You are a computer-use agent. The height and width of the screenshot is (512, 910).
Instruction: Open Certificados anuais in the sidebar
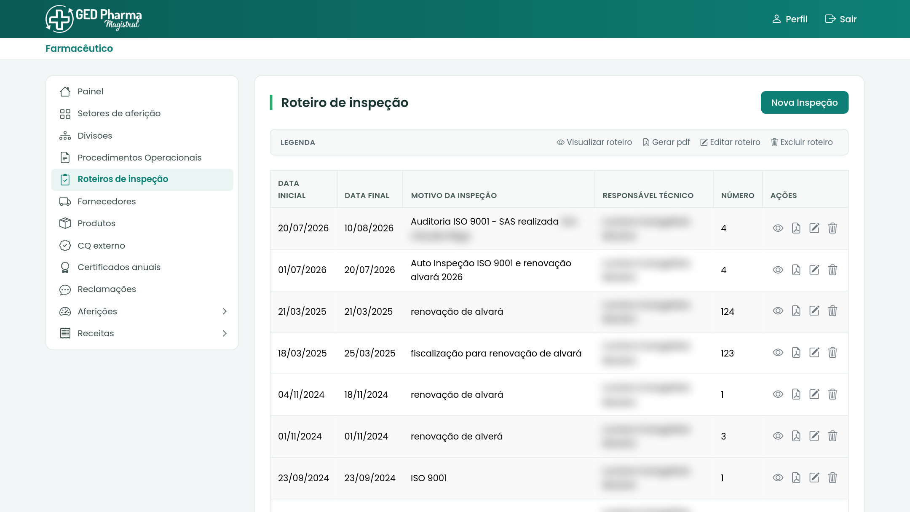pyautogui.click(x=142, y=268)
